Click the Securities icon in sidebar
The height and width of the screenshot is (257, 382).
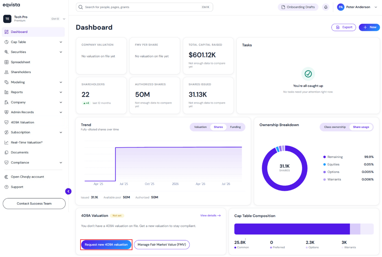pyautogui.click(x=7, y=52)
